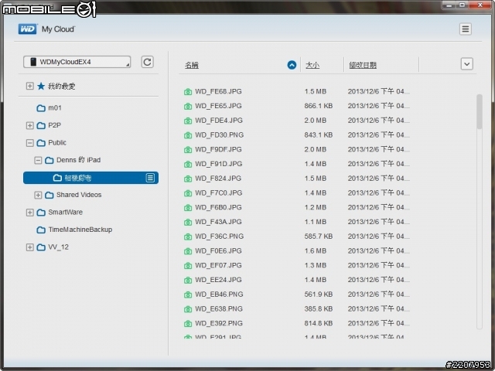This screenshot has width=495, height=371.
Task: Sort files by modified date column header
Action: coord(363,65)
